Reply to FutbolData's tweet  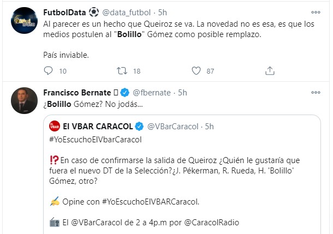click(48, 71)
